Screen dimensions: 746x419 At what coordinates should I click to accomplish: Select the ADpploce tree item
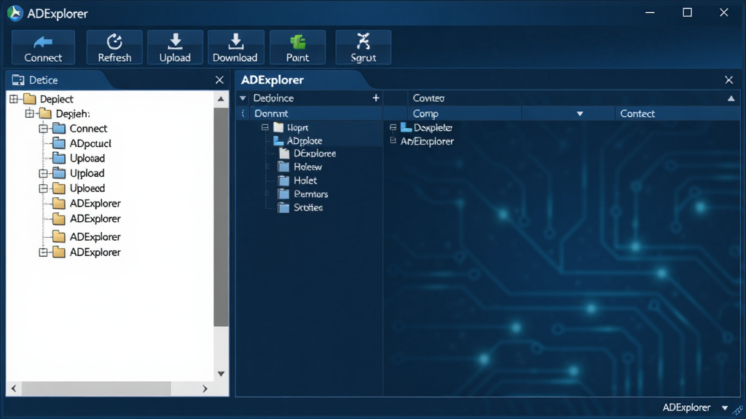(x=305, y=140)
